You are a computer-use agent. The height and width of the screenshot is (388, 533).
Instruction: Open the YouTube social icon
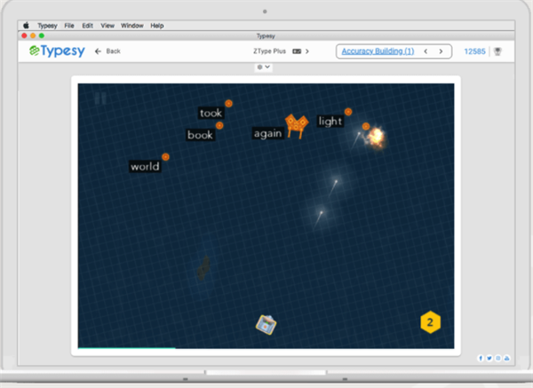tap(507, 358)
